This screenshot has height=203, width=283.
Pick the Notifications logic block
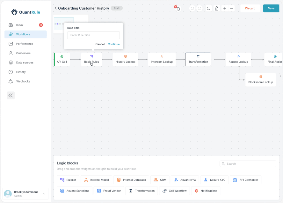[x=206, y=191]
